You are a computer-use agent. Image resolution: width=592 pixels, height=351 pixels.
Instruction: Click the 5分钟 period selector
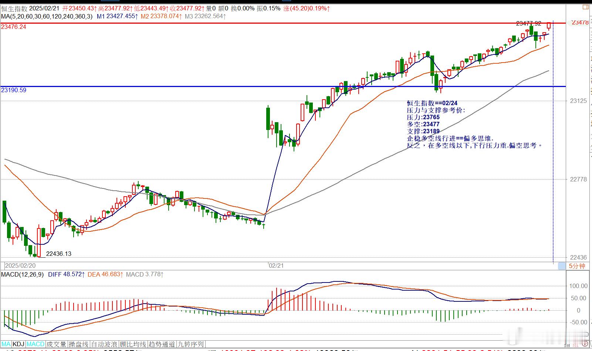tap(577, 266)
